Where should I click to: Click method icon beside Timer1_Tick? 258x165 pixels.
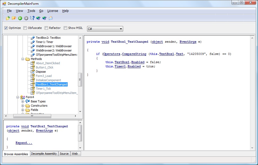tap(33, 89)
